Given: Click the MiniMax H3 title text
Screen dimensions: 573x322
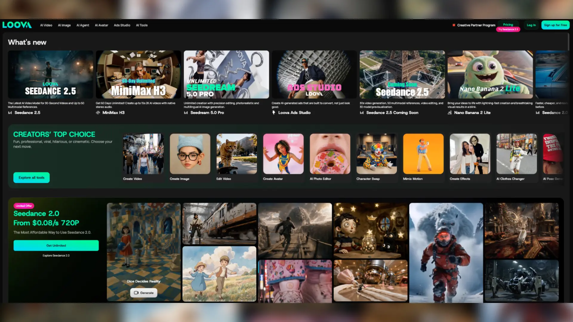Looking at the screenshot, I should pos(113,113).
